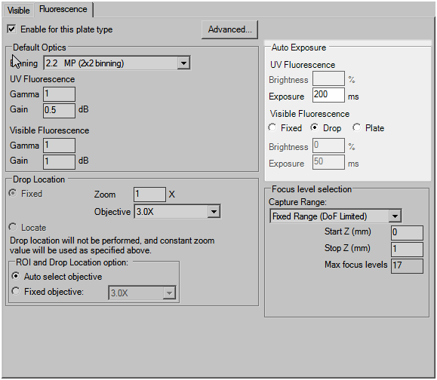The image size is (437, 380).
Task: Open the Capture Range dropdown
Action: (336, 216)
